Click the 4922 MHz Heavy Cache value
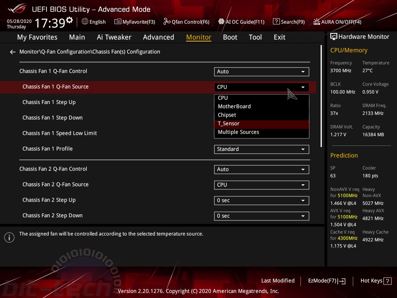The height and width of the screenshot is (298, 397). click(373, 240)
